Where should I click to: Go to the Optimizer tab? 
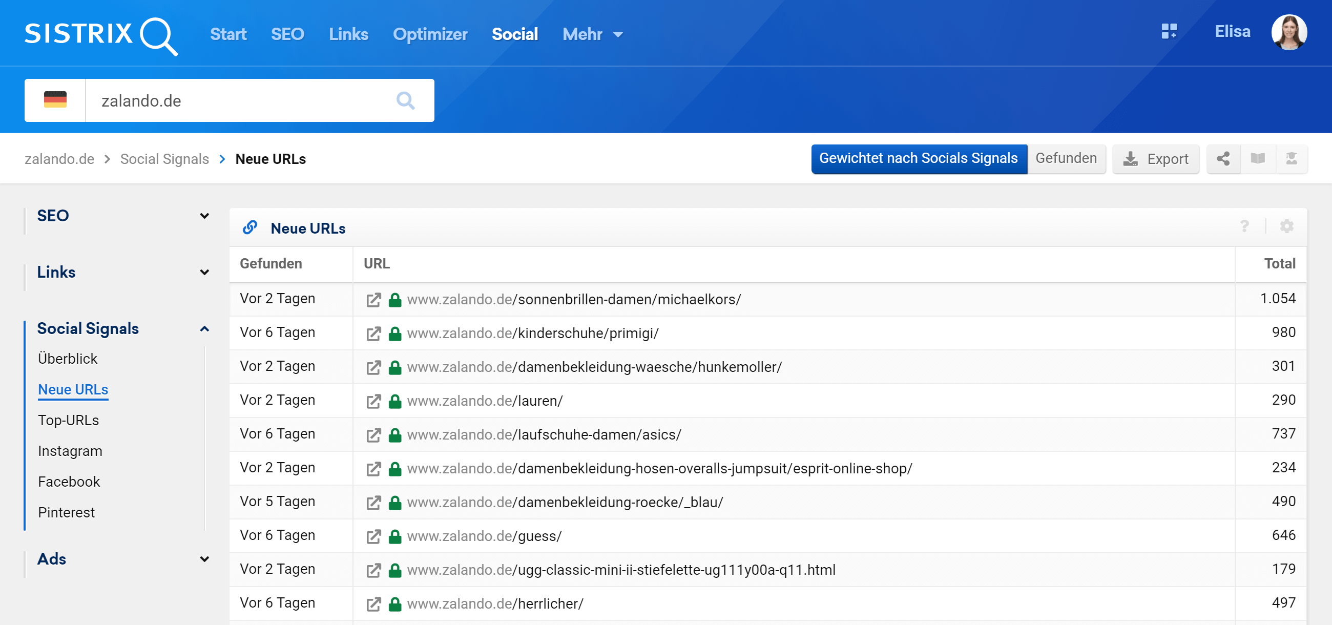click(x=430, y=34)
